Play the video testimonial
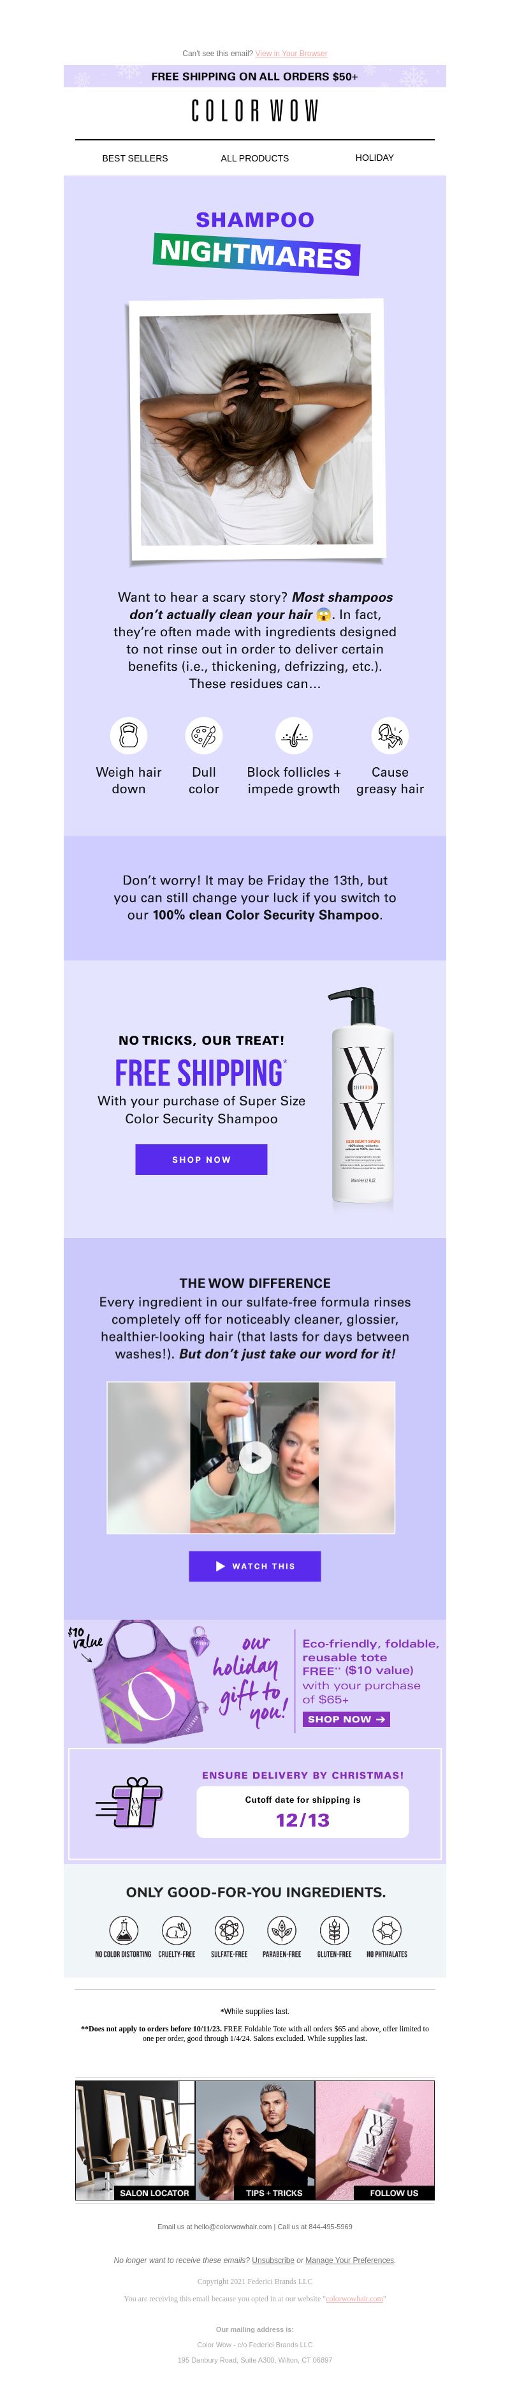 coord(254,1458)
